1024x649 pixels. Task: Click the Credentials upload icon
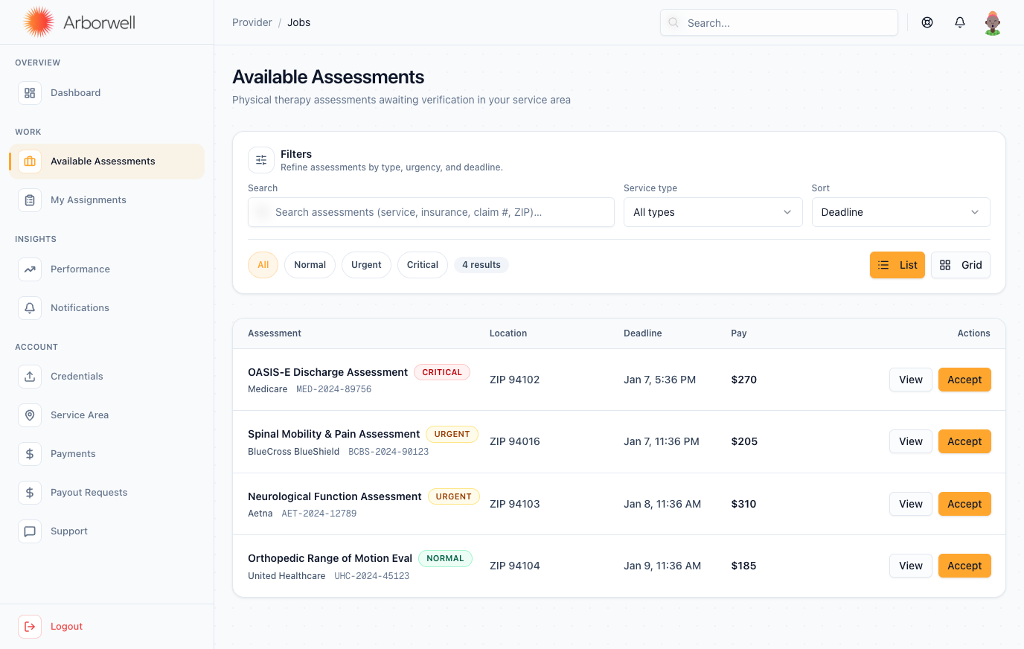[30, 377]
